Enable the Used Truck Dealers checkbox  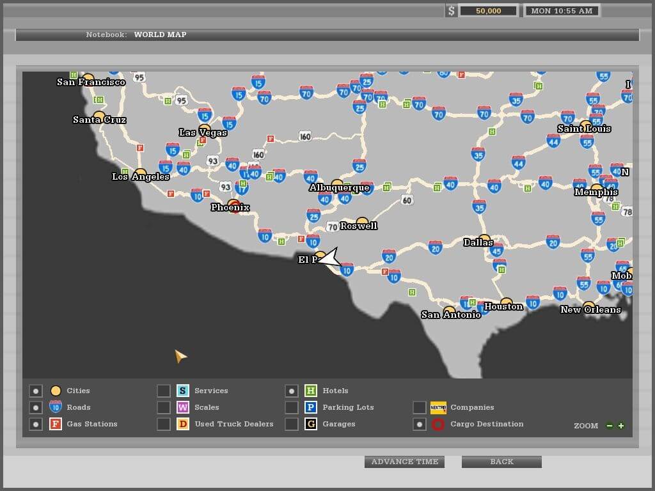point(164,424)
